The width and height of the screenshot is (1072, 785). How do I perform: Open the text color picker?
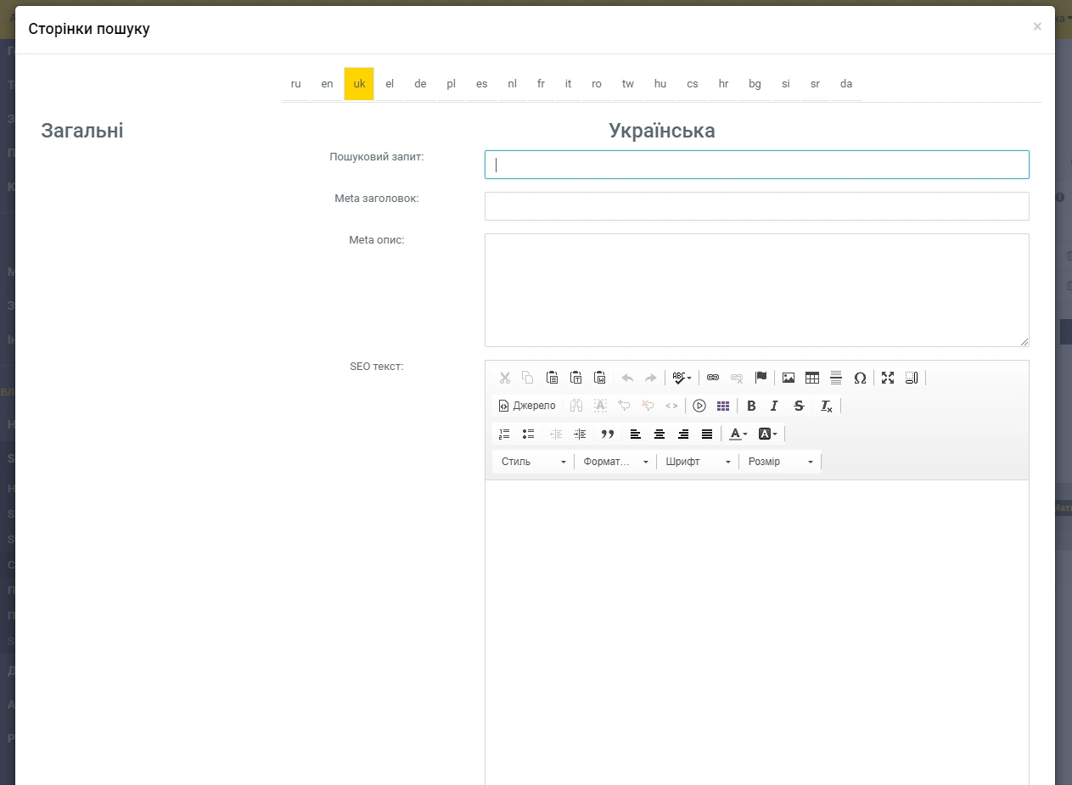pos(738,434)
